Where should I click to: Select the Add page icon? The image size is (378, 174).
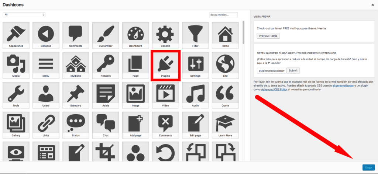(135, 125)
